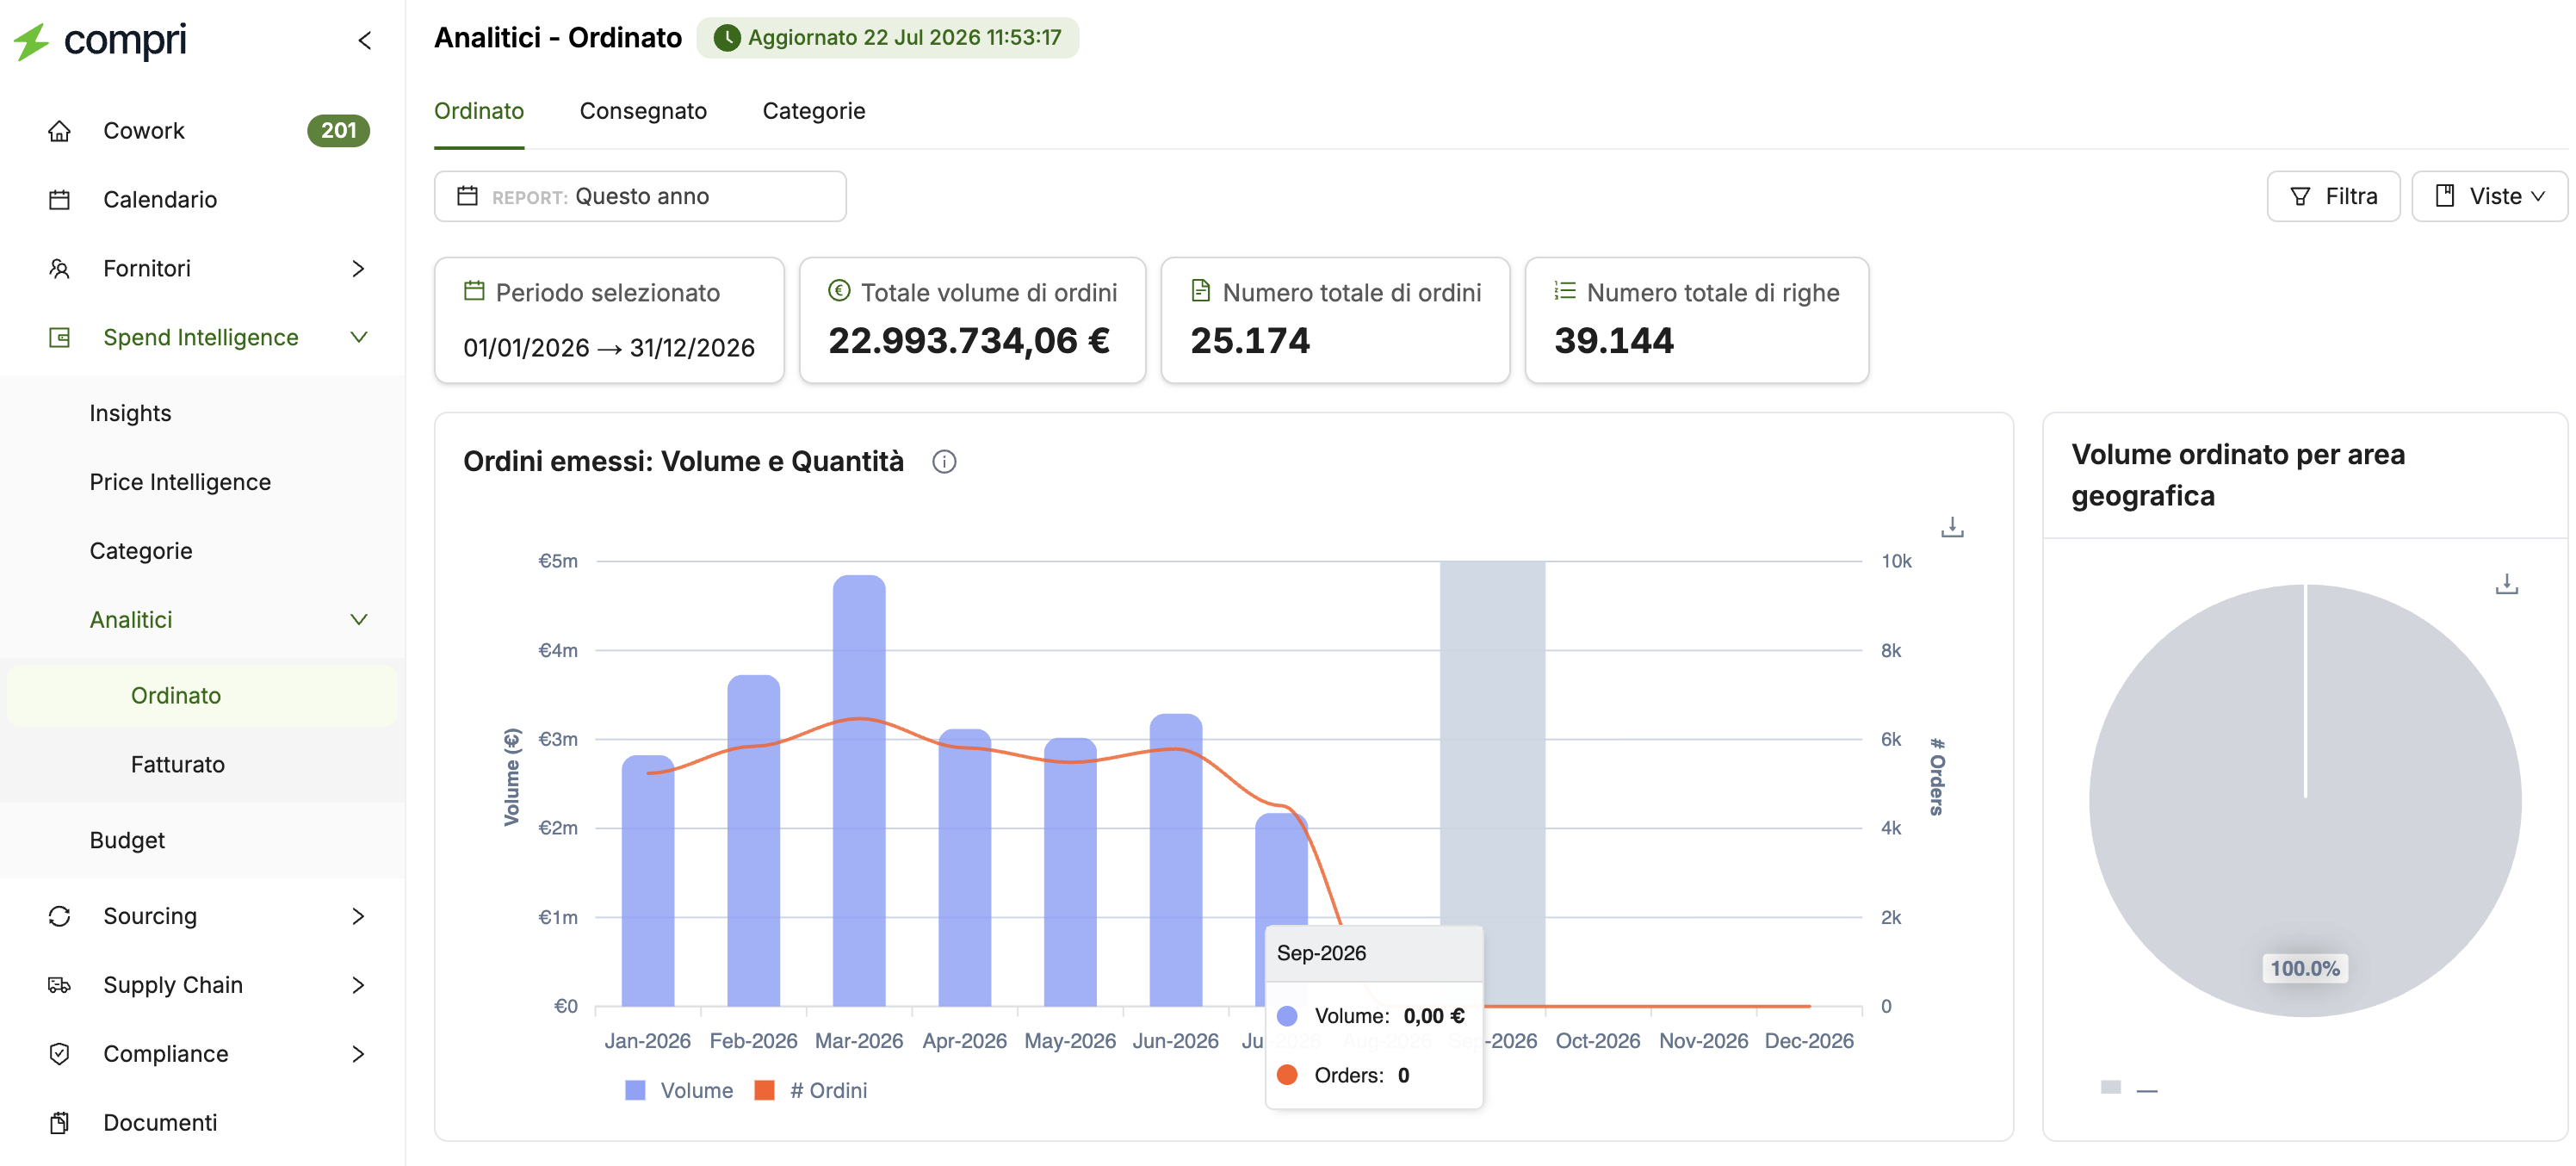This screenshot has height=1166, width=2576.
Task: Collapse the sidebar with the back arrow
Action: click(364, 40)
